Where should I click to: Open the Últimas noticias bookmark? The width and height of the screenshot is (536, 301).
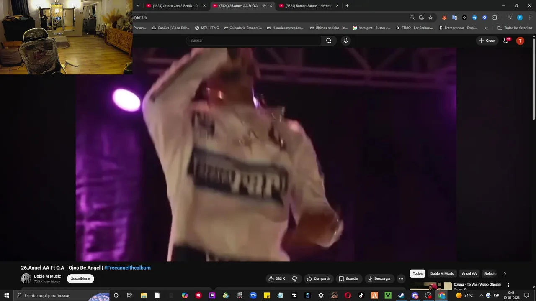click(329, 28)
